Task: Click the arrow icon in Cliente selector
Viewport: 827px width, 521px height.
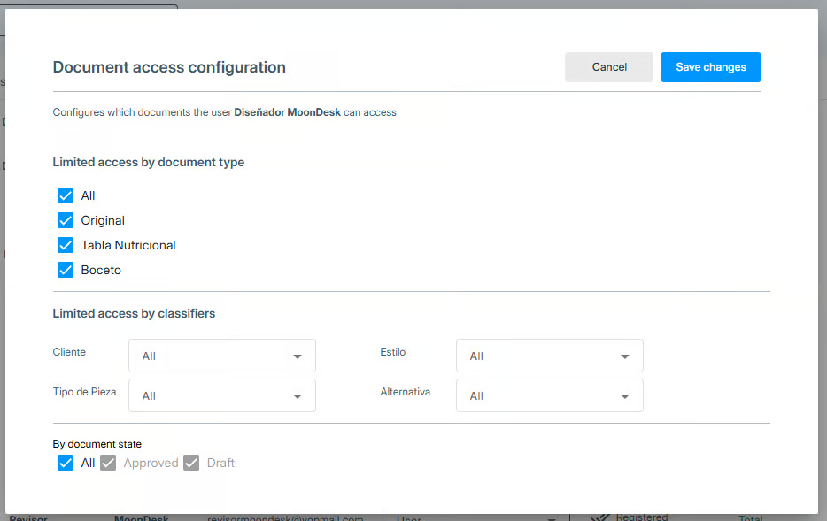Action: pyautogui.click(x=298, y=356)
